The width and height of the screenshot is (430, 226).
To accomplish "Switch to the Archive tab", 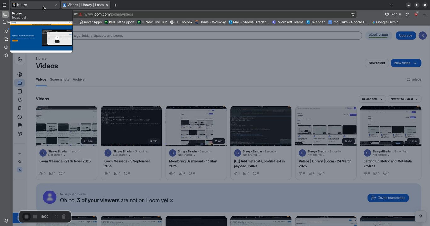I will tap(79, 79).
